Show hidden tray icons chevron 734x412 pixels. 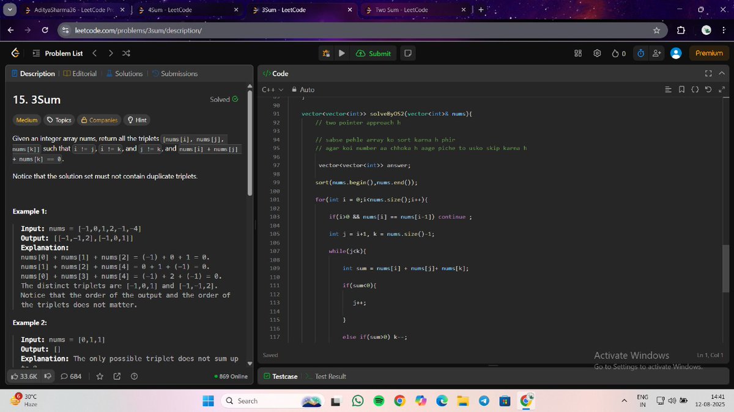624,401
